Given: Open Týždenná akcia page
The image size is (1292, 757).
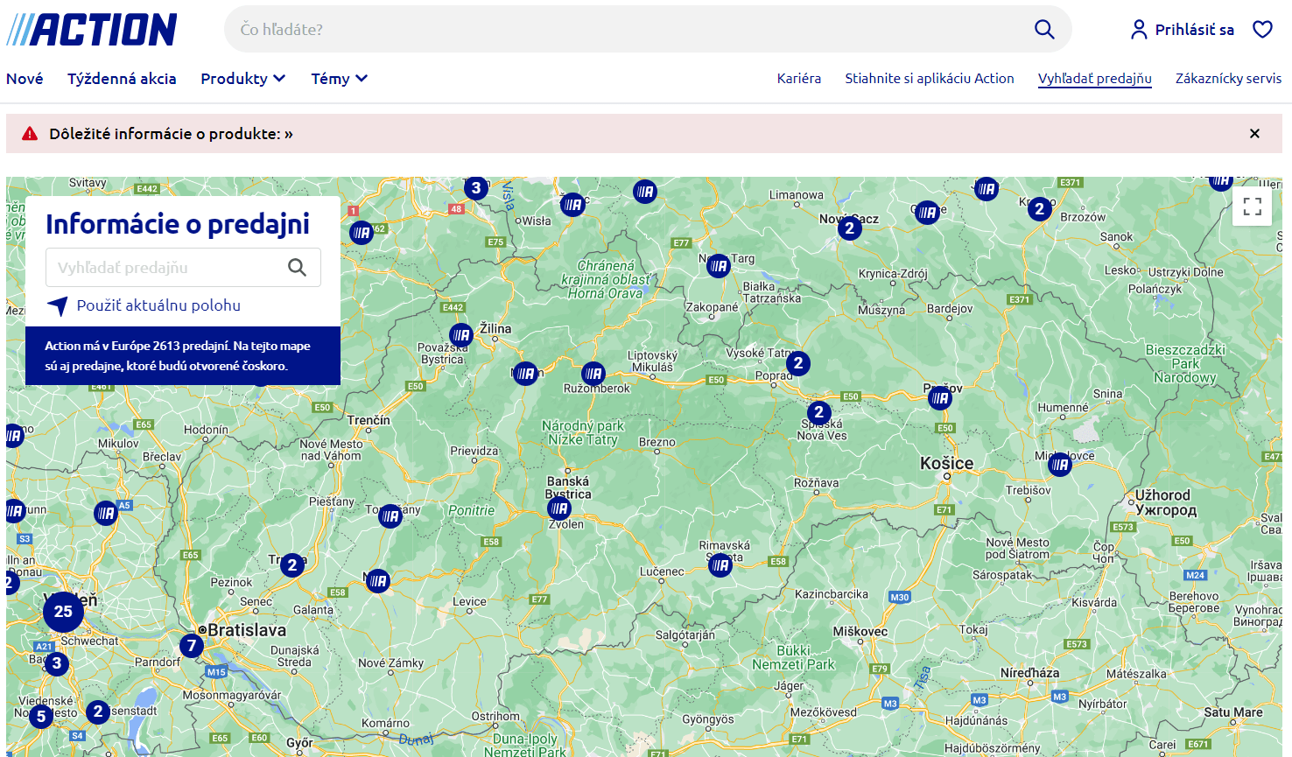Looking at the screenshot, I should [122, 79].
